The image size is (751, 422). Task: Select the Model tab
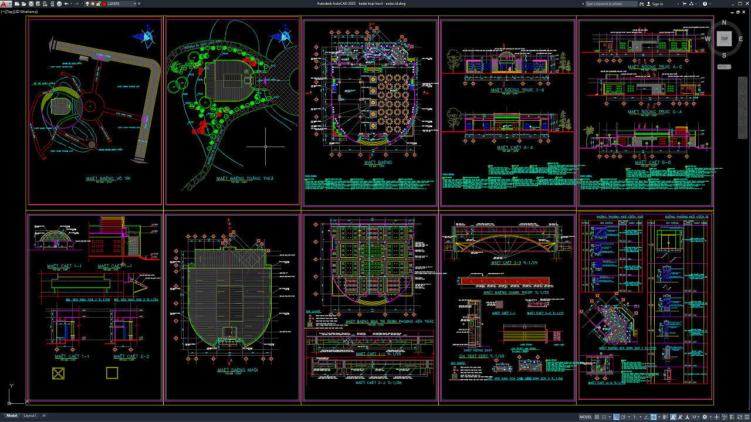pyautogui.click(x=11, y=416)
